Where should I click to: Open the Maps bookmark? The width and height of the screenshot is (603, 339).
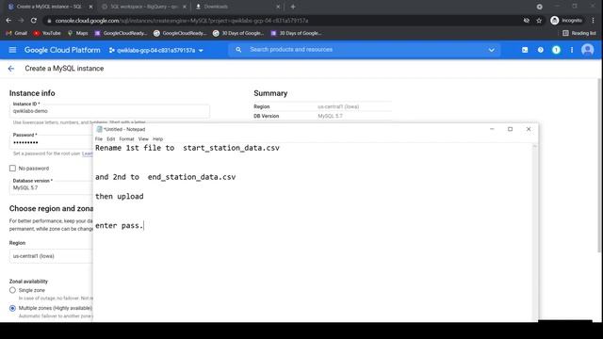[x=77, y=33]
